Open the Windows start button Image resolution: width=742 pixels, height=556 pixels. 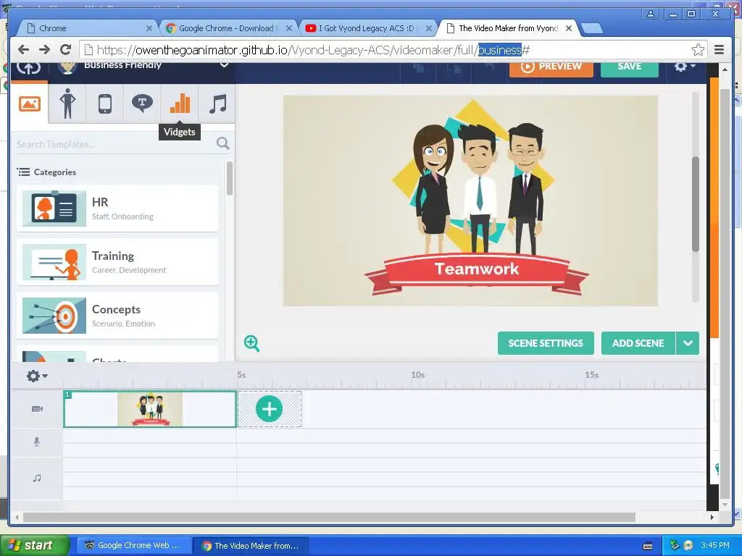click(x=34, y=545)
